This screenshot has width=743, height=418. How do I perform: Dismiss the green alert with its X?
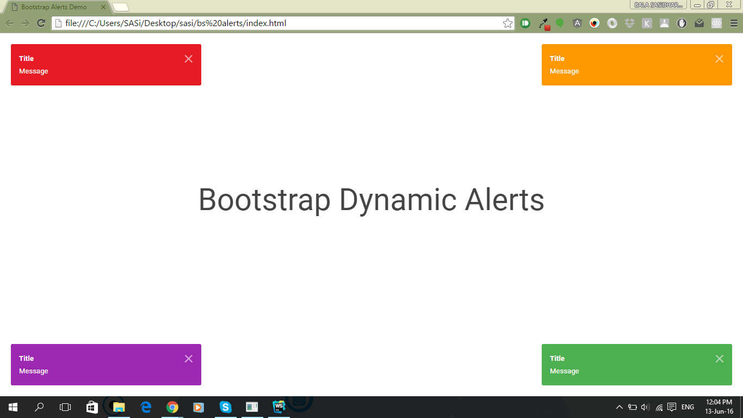(720, 359)
